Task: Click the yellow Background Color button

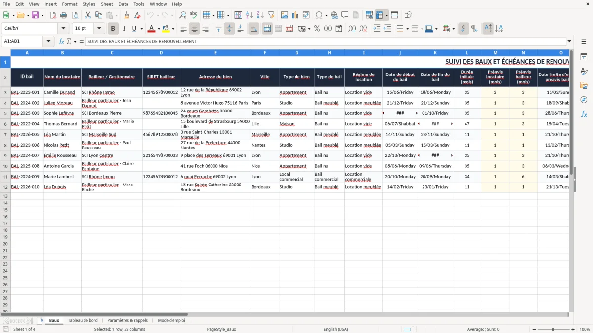Action: coord(166,29)
